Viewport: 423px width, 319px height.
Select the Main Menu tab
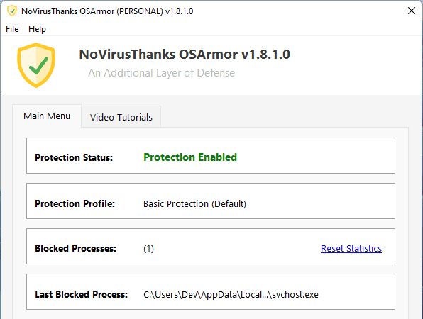tap(47, 116)
